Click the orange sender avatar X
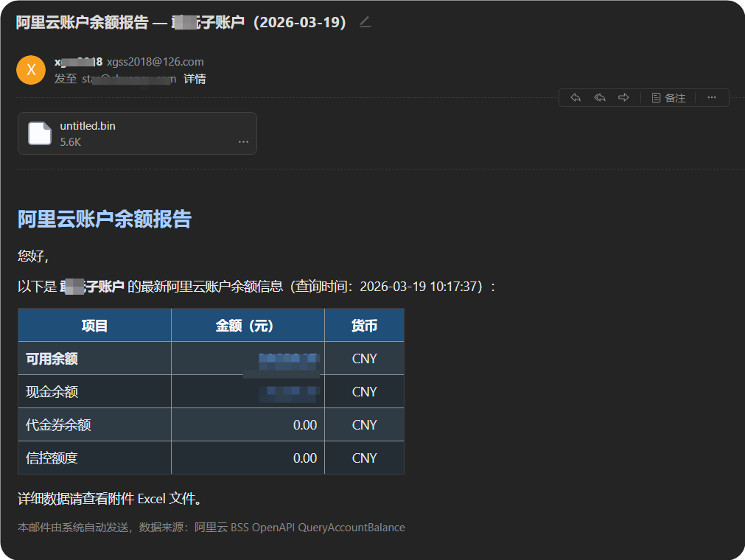745x560 pixels. point(30,69)
